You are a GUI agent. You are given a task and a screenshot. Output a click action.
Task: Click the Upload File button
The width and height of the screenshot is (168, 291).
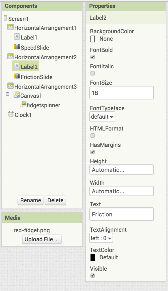(42, 239)
